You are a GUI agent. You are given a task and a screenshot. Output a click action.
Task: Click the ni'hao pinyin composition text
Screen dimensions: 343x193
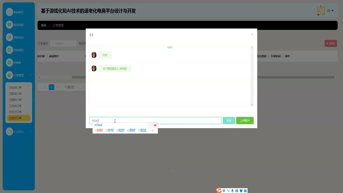[98, 125]
